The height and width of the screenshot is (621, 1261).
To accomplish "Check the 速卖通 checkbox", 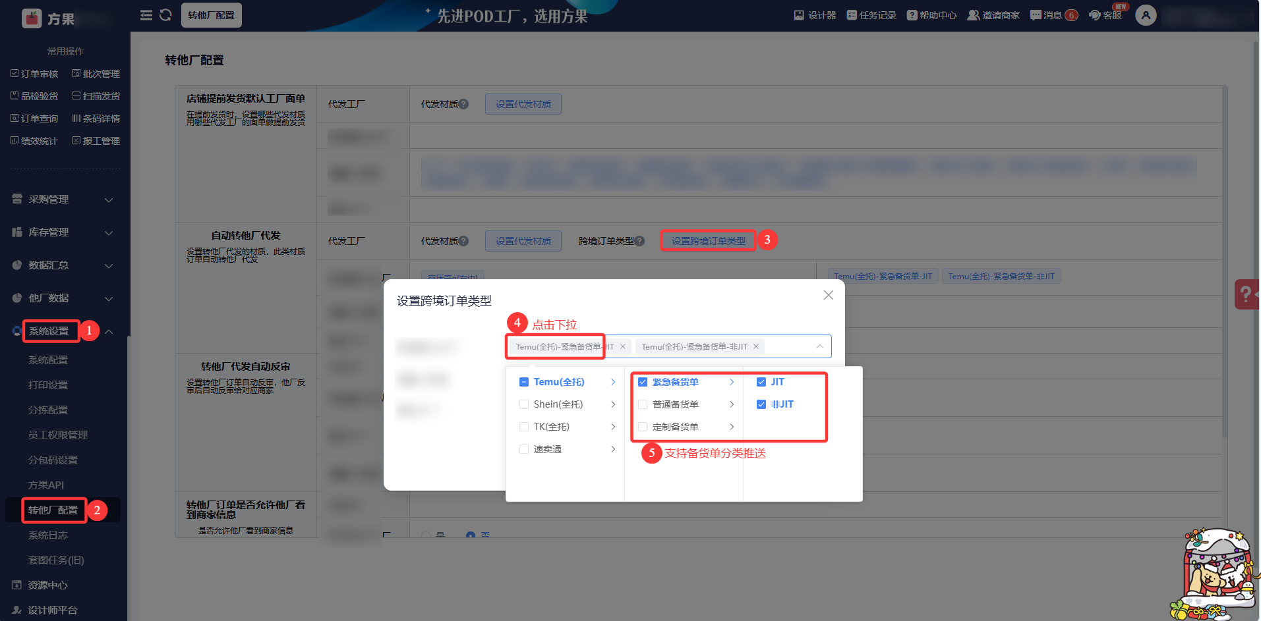I will pos(524,449).
